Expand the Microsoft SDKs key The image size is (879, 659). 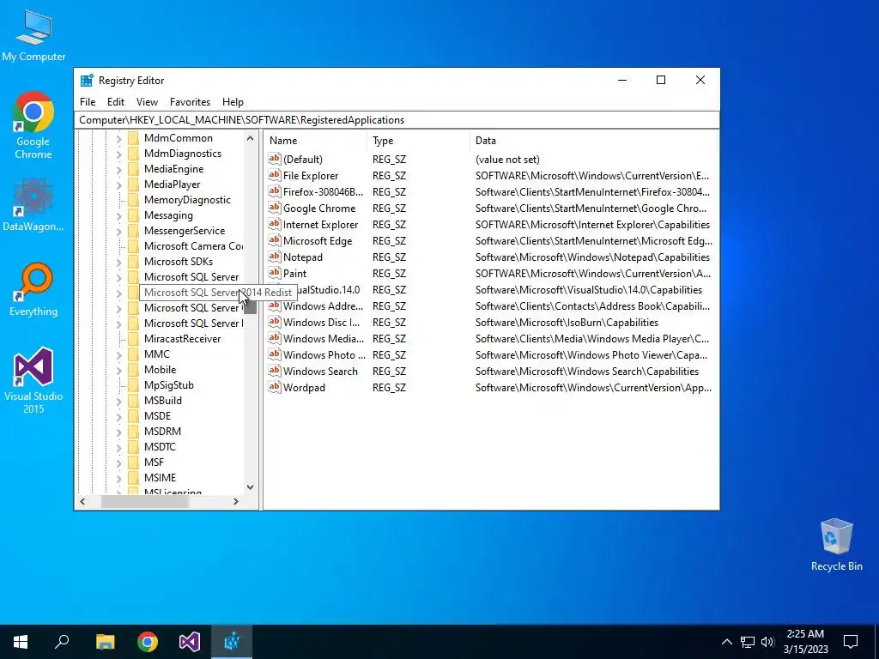(118, 262)
